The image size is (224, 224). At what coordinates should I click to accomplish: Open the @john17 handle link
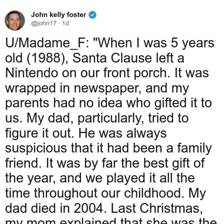pos(44,23)
